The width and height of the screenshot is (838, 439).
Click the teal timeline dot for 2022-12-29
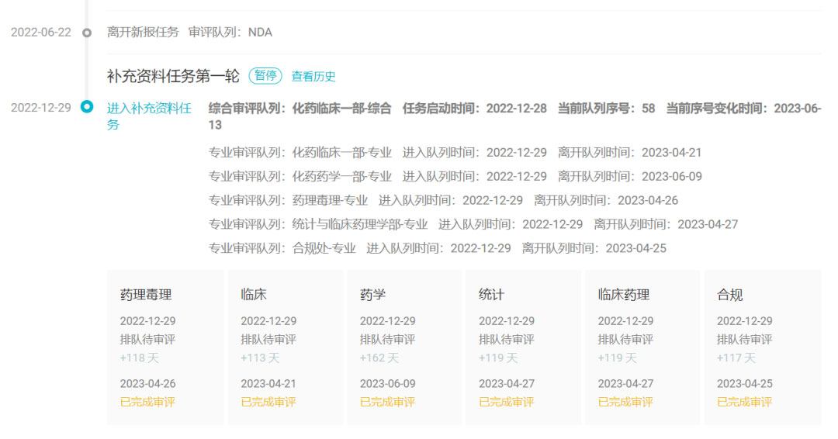[x=87, y=107]
